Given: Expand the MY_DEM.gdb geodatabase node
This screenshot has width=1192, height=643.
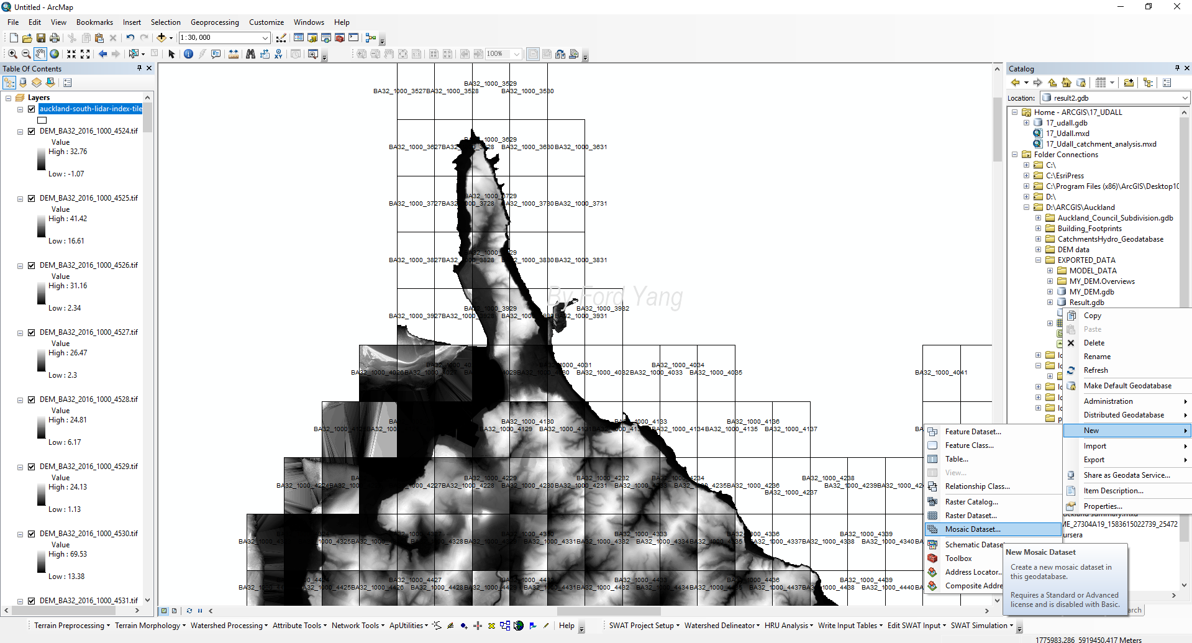Looking at the screenshot, I should [1050, 292].
